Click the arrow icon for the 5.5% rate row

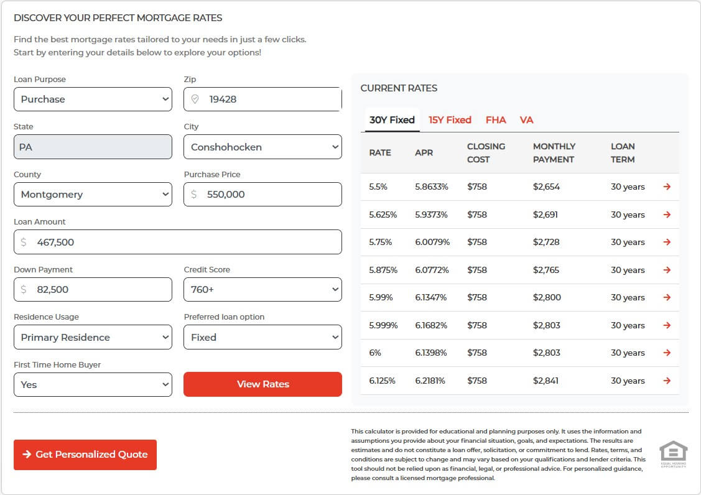pyautogui.click(x=667, y=187)
